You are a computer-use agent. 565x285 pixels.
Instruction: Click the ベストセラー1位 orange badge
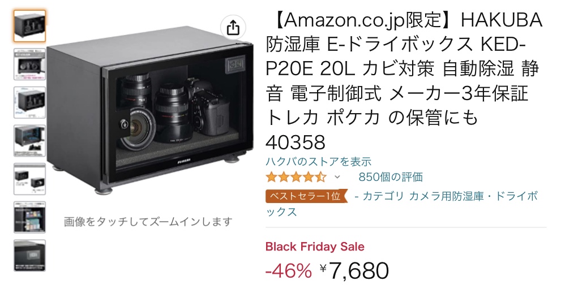307,196
